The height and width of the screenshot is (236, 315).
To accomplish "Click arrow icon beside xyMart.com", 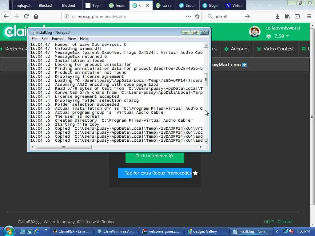I will tap(244, 65).
